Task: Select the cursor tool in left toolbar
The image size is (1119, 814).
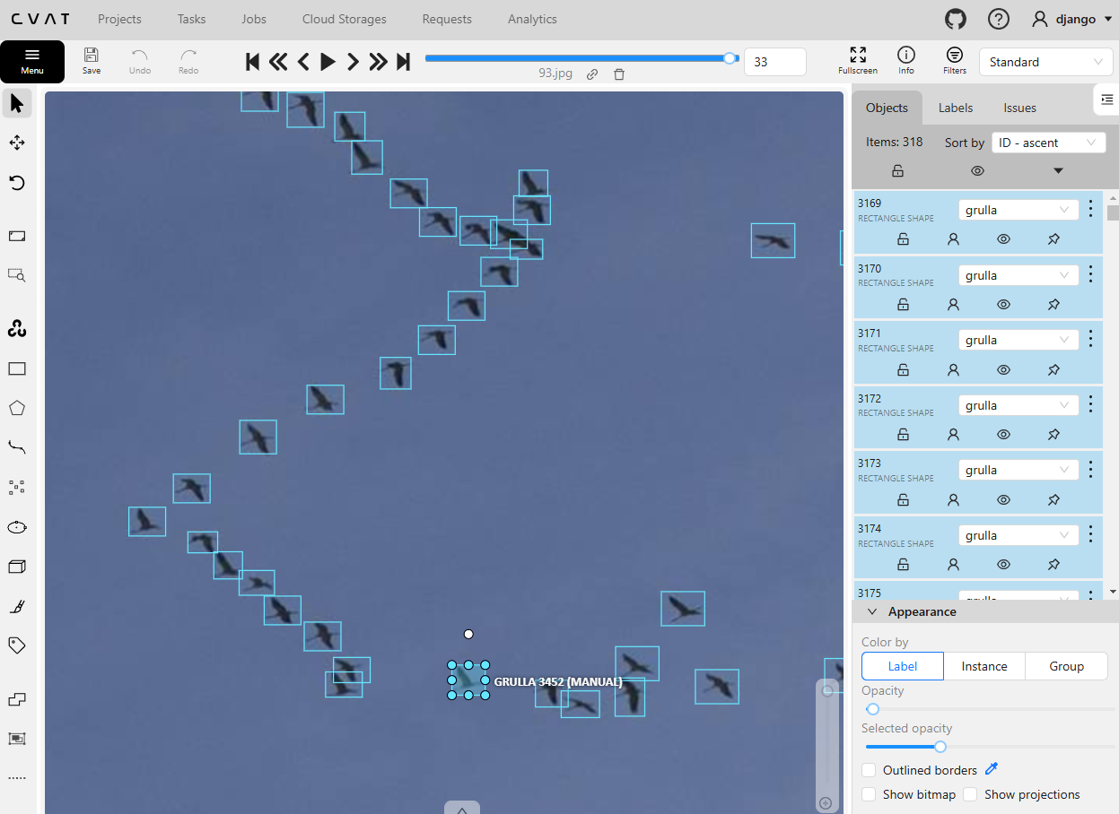Action: point(16,103)
